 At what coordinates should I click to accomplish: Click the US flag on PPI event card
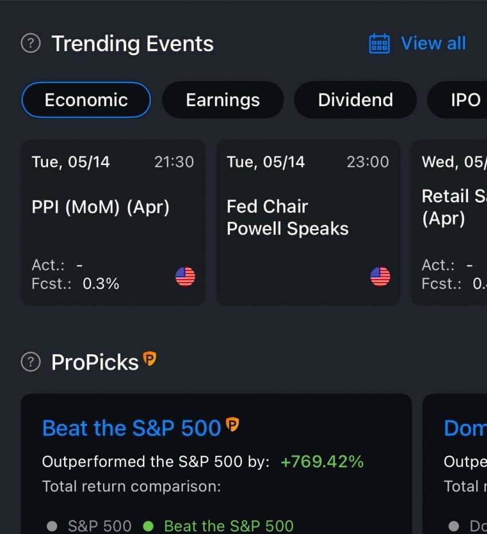tap(185, 277)
